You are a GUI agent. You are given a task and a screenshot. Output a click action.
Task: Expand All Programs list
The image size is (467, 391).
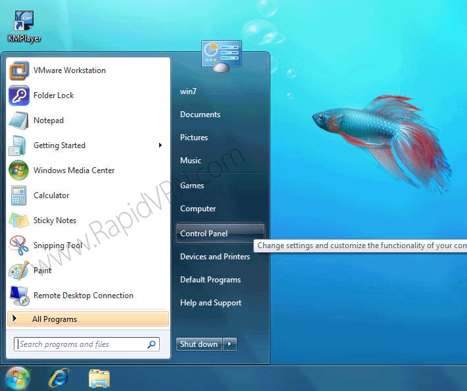(x=88, y=319)
